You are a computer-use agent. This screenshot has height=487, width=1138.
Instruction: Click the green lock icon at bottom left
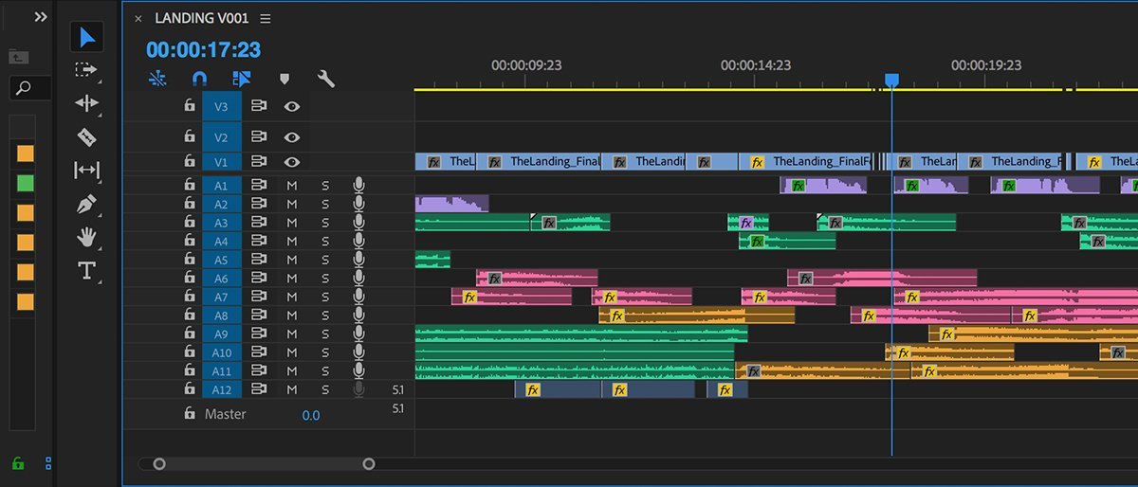point(17,463)
